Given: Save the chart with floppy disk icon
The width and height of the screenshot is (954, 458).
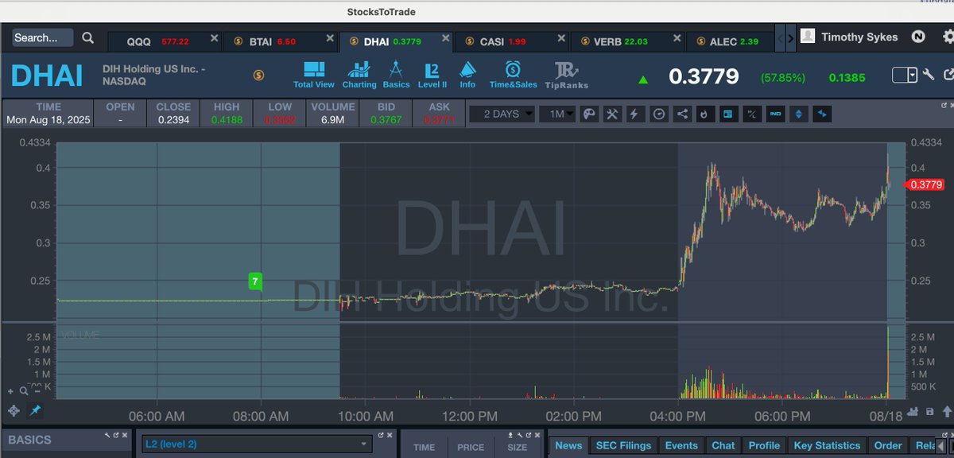Looking at the screenshot, I should click(x=930, y=411).
